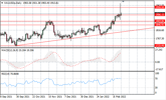Click the 30 Dec 2021 date label

87,97
